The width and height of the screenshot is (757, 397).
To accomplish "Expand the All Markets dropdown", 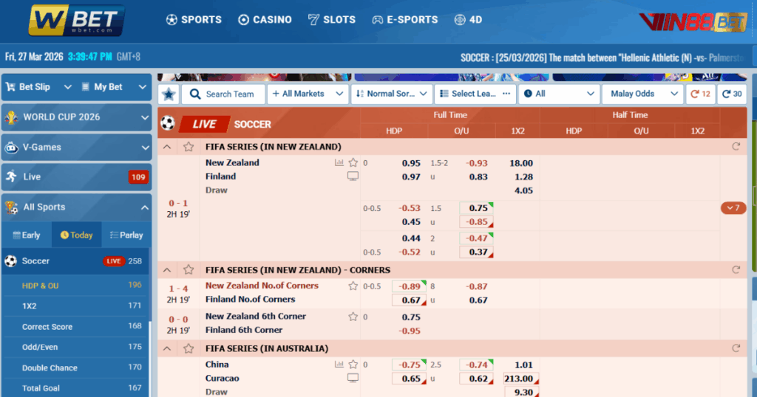I will (307, 94).
